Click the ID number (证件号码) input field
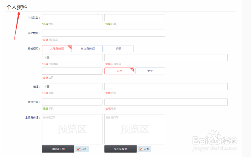This screenshot has height=157, width=251. [166, 58]
